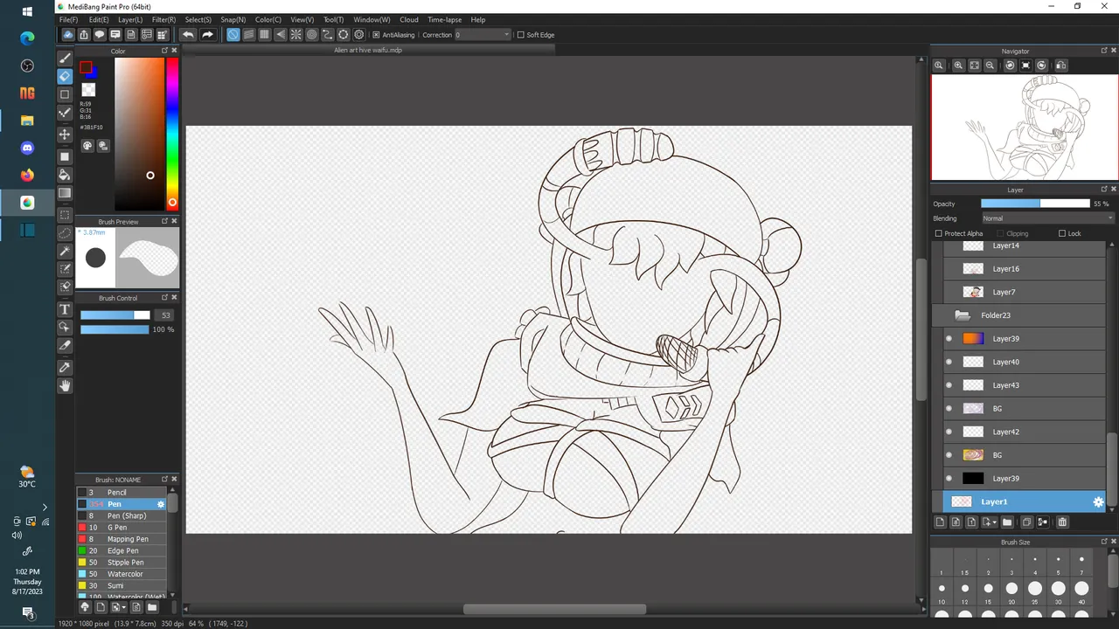1119x629 pixels.
Task: Expand the Folder23 layer folder
Action: coord(962,315)
